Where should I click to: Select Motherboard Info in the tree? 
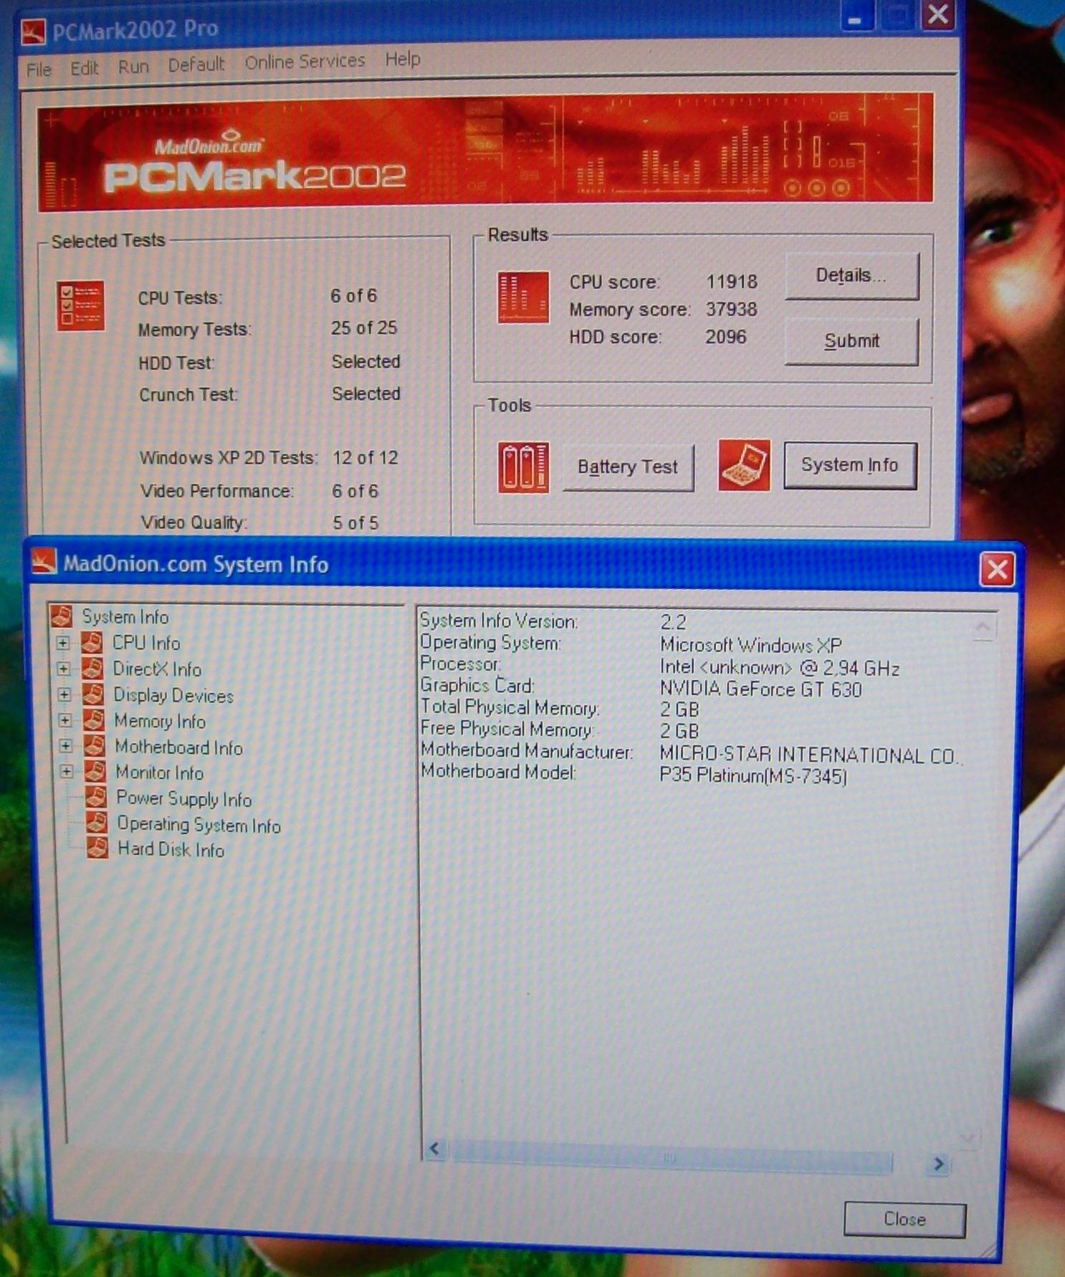pos(179,747)
